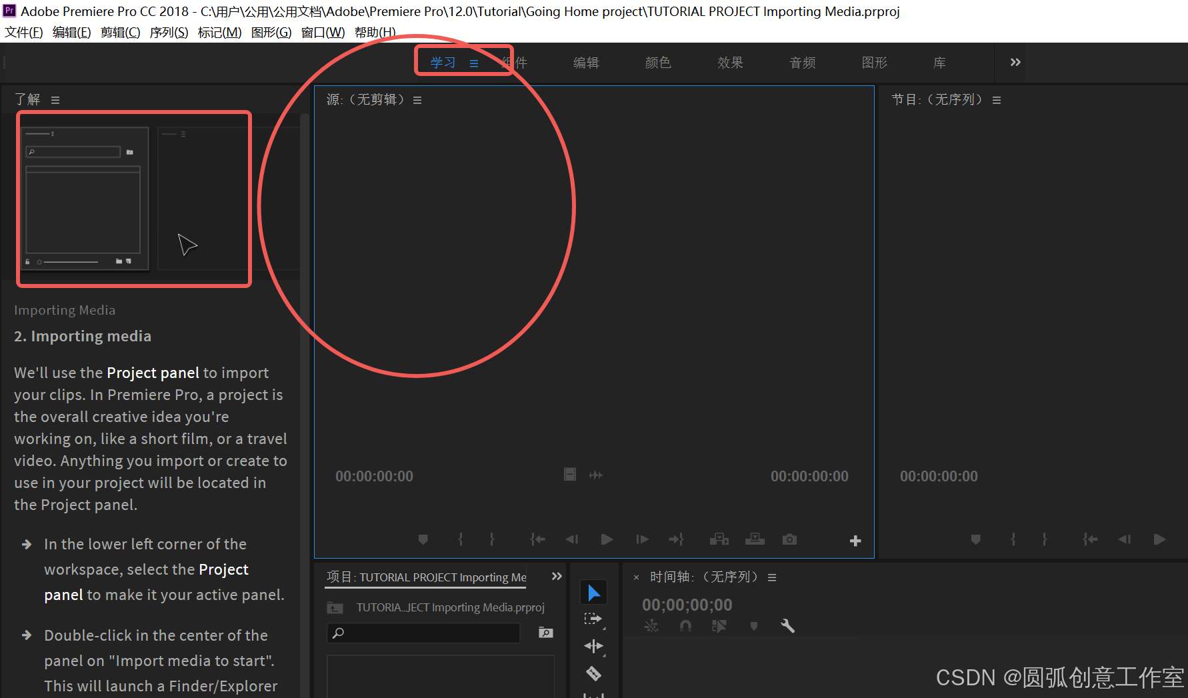The image size is (1188, 698).
Task: Switch to the 效果 workspace
Action: coord(730,63)
